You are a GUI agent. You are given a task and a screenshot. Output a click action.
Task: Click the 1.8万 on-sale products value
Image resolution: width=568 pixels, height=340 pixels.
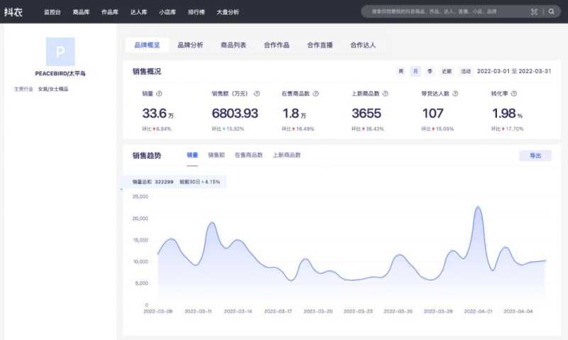click(x=294, y=114)
